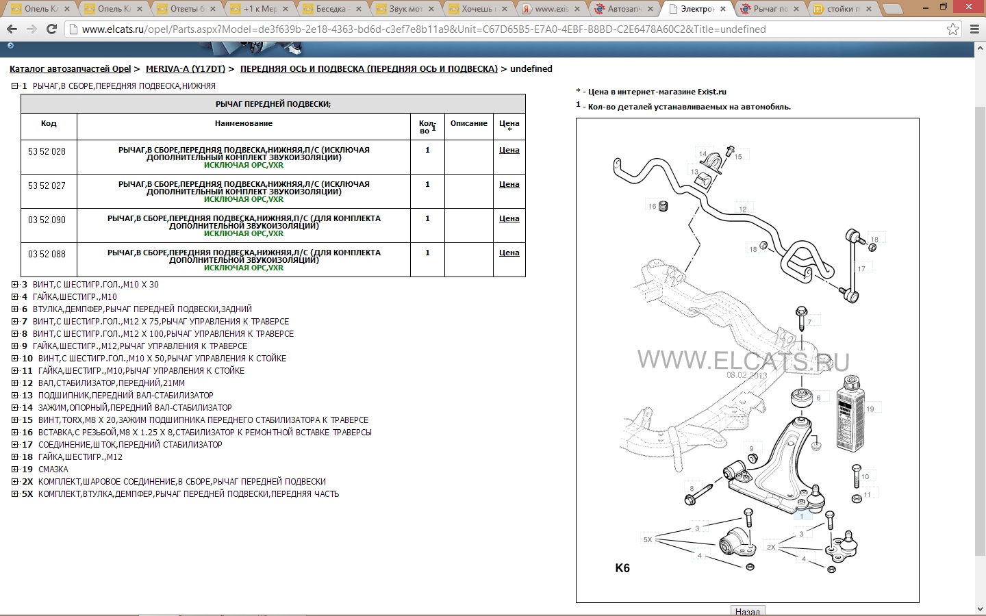This screenshot has height=616, width=986.
Task: Open Цена link for part 03 52 088
Action: coord(509,253)
